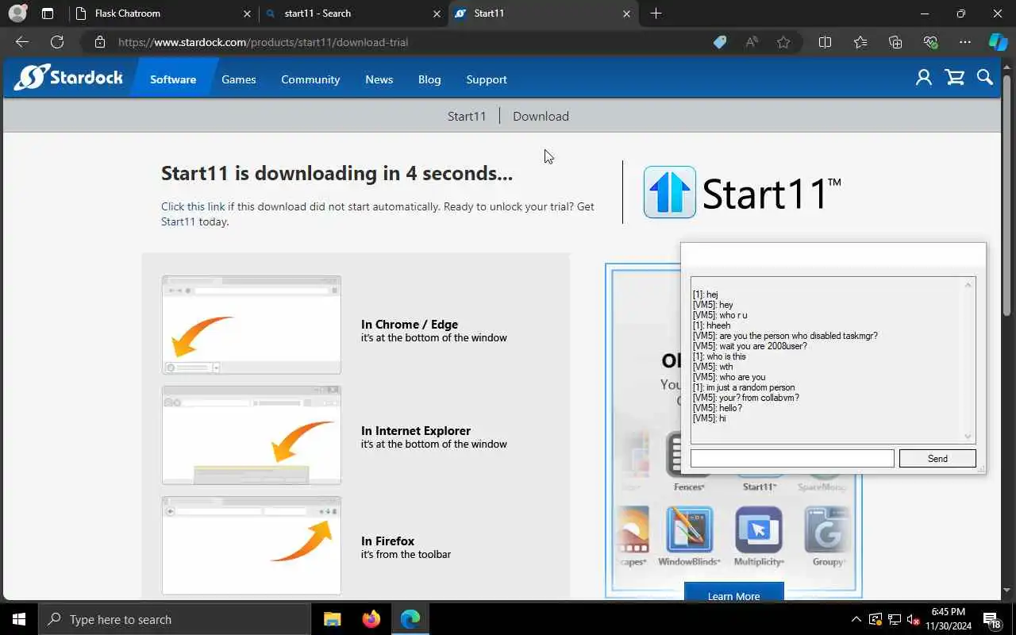
Task: Open Firefox from the taskbar
Action: point(371,619)
